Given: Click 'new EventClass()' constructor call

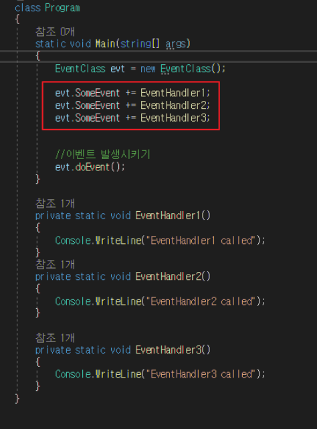Looking at the screenshot, I should [183, 68].
